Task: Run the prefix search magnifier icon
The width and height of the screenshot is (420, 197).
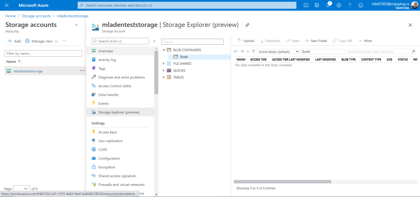Action: point(414,52)
